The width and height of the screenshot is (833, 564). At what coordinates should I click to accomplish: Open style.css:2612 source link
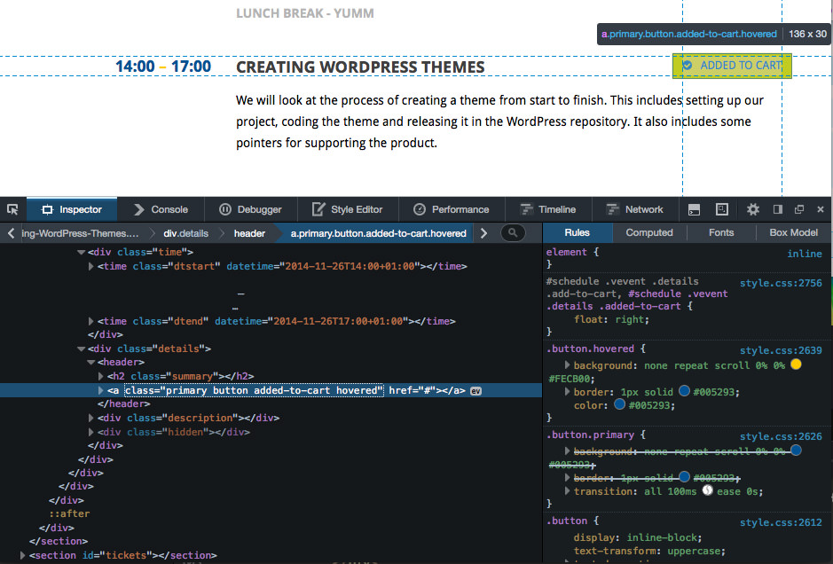coord(781,522)
